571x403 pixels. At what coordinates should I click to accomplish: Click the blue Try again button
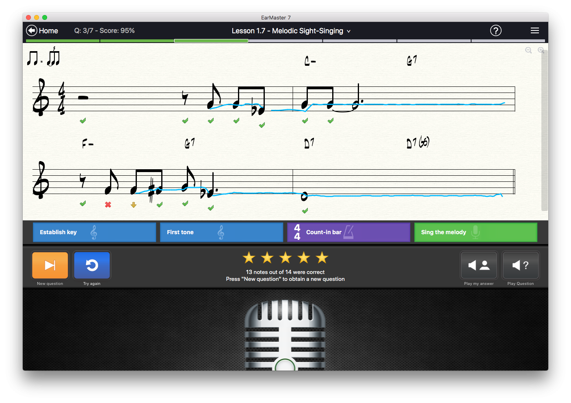[x=92, y=265]
